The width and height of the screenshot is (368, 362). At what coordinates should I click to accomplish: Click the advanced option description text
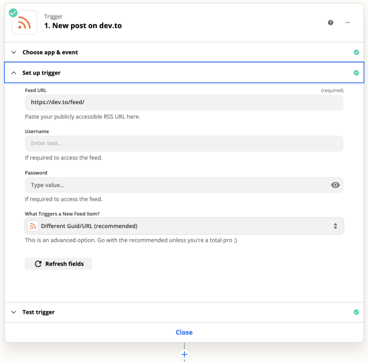coord(131,240)
